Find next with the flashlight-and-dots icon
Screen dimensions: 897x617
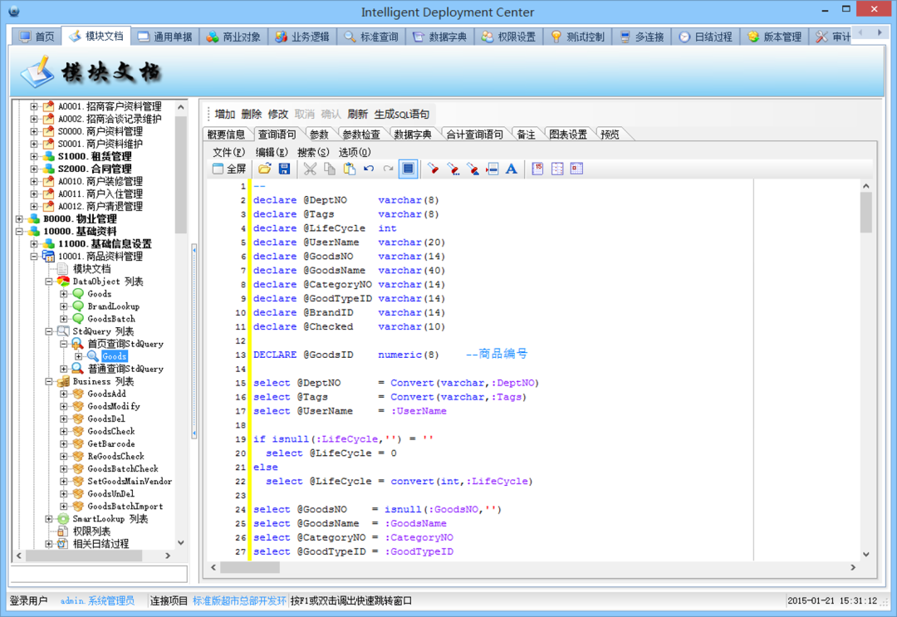tap(453, 169)
